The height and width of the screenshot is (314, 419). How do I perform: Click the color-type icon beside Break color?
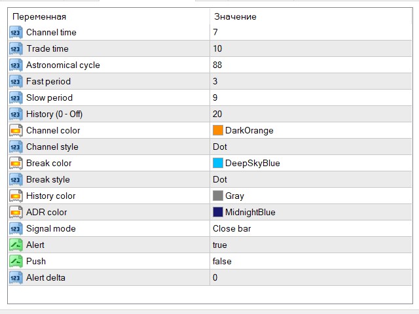(x=16, y=163)
